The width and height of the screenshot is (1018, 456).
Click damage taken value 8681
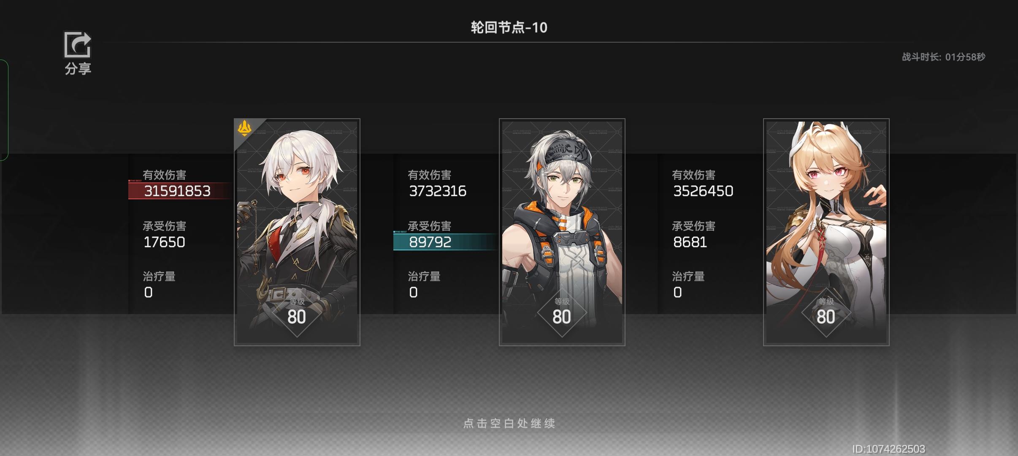pyautogui.click(x=690, y=242)
